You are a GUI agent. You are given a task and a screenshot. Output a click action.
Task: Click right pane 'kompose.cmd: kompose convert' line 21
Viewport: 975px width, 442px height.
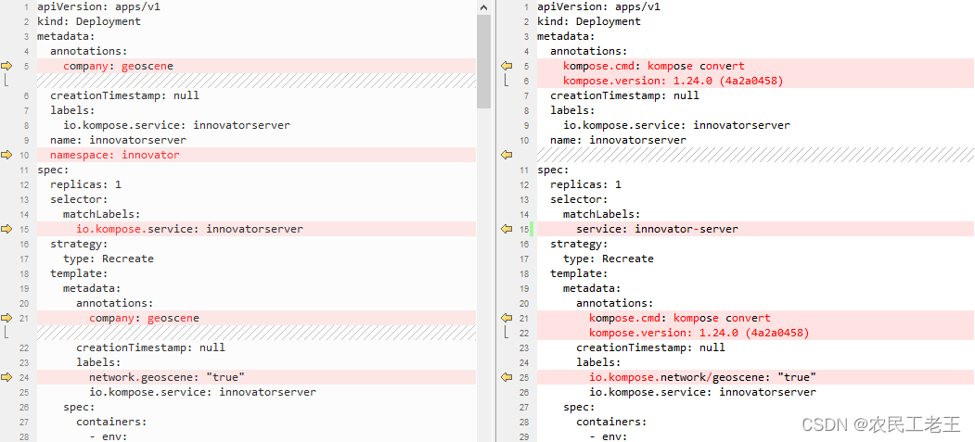pos(680,318)
